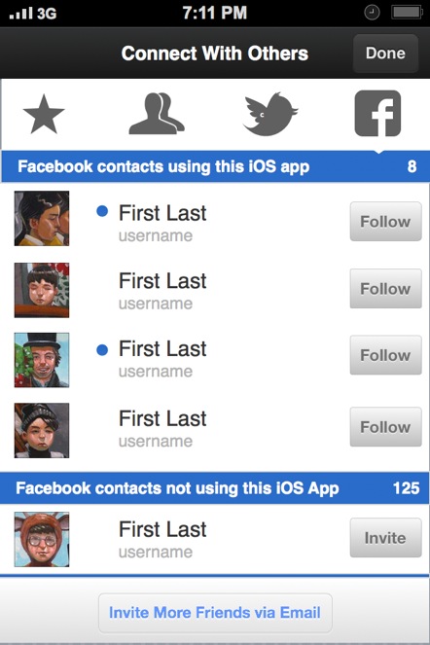Tap the 3G signal strength indicator

tap(33, 14)
